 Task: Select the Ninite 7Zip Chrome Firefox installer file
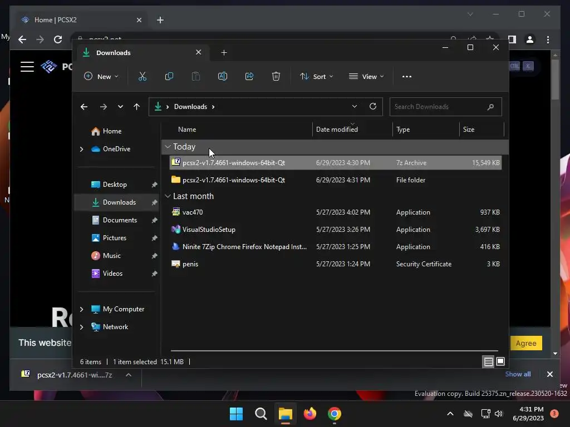(x=336, y=246)
